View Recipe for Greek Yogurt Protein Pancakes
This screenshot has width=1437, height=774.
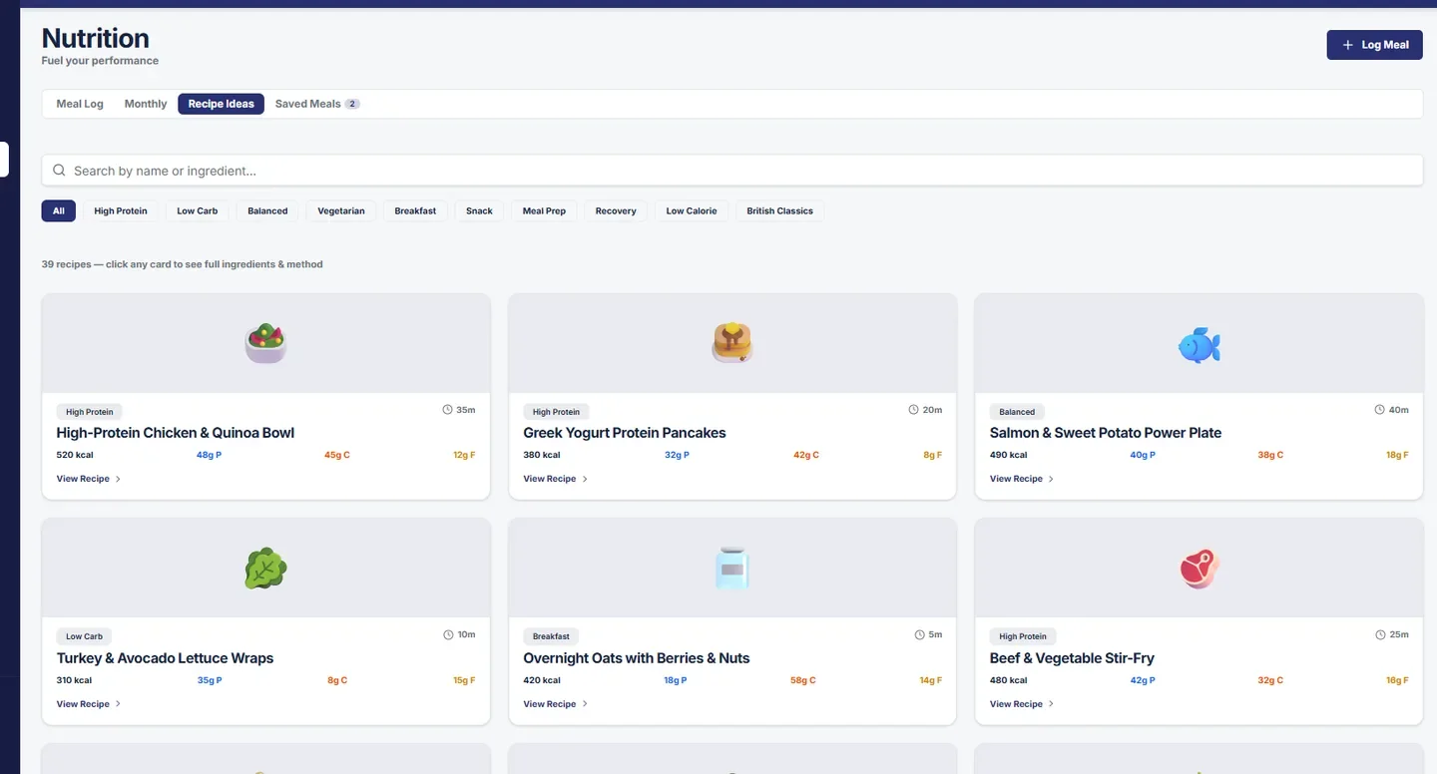(556, 479)
